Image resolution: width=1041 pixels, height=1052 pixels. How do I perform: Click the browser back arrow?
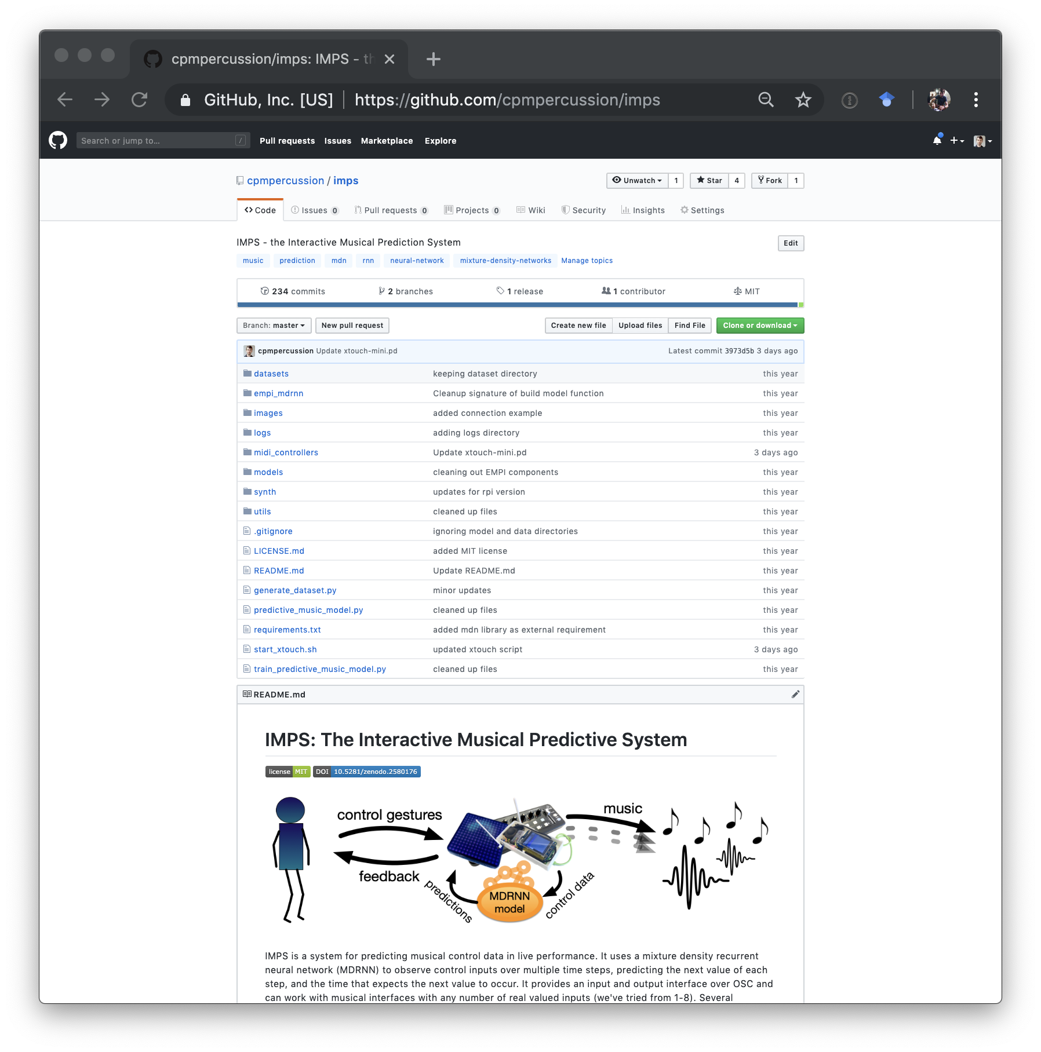[65, 100]
